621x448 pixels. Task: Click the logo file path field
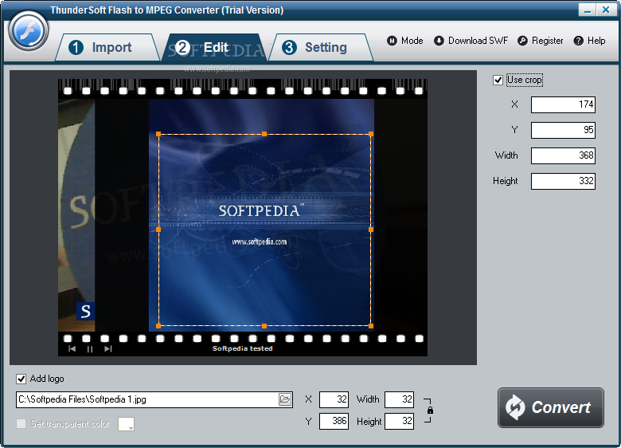[x=147, y=399]
